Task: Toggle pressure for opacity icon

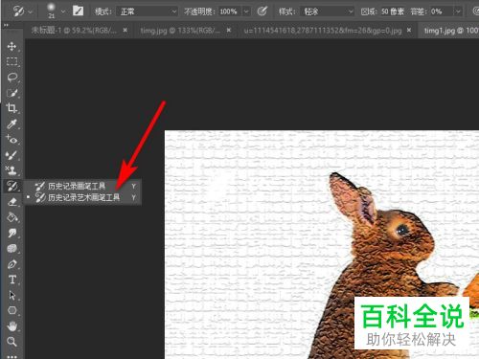Action: tap(262, 11)
